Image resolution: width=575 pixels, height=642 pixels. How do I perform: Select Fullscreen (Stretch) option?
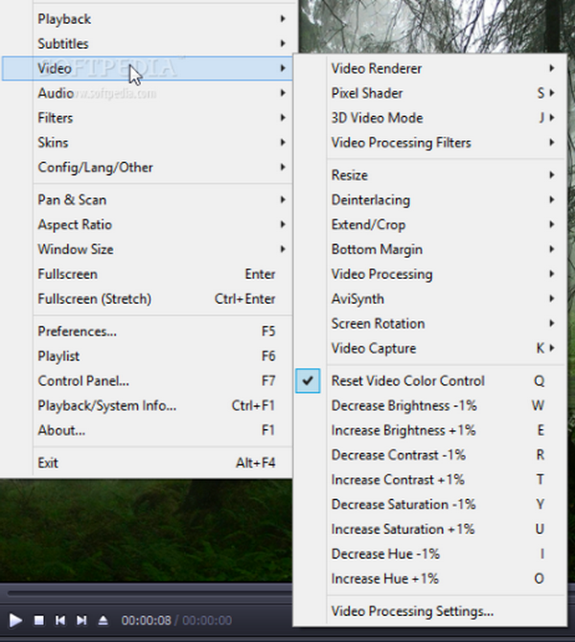point(94,299)
